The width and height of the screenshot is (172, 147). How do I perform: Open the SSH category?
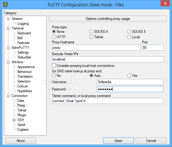(x=21, y=120)
